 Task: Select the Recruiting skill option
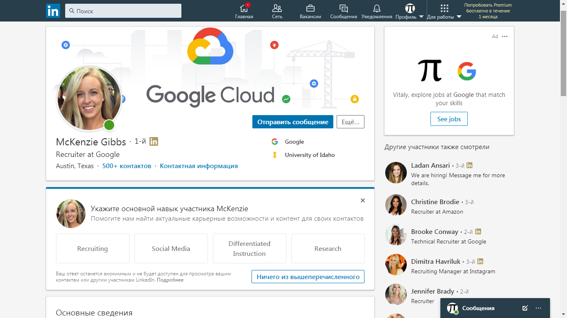tap(93, 248)
